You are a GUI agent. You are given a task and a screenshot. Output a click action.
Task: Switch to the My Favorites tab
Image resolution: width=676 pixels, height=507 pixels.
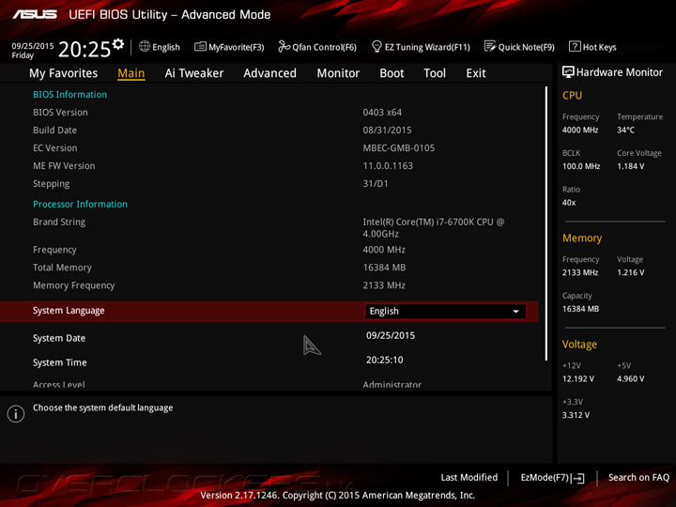(x=64, y=73)
